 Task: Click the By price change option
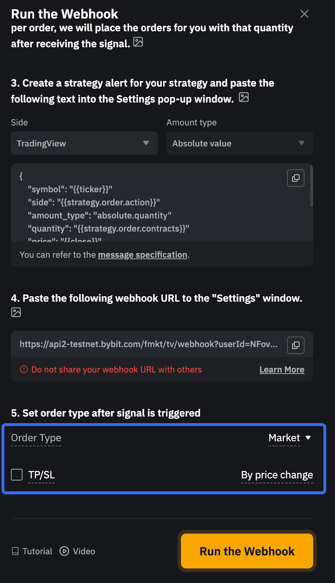point(277,475)
